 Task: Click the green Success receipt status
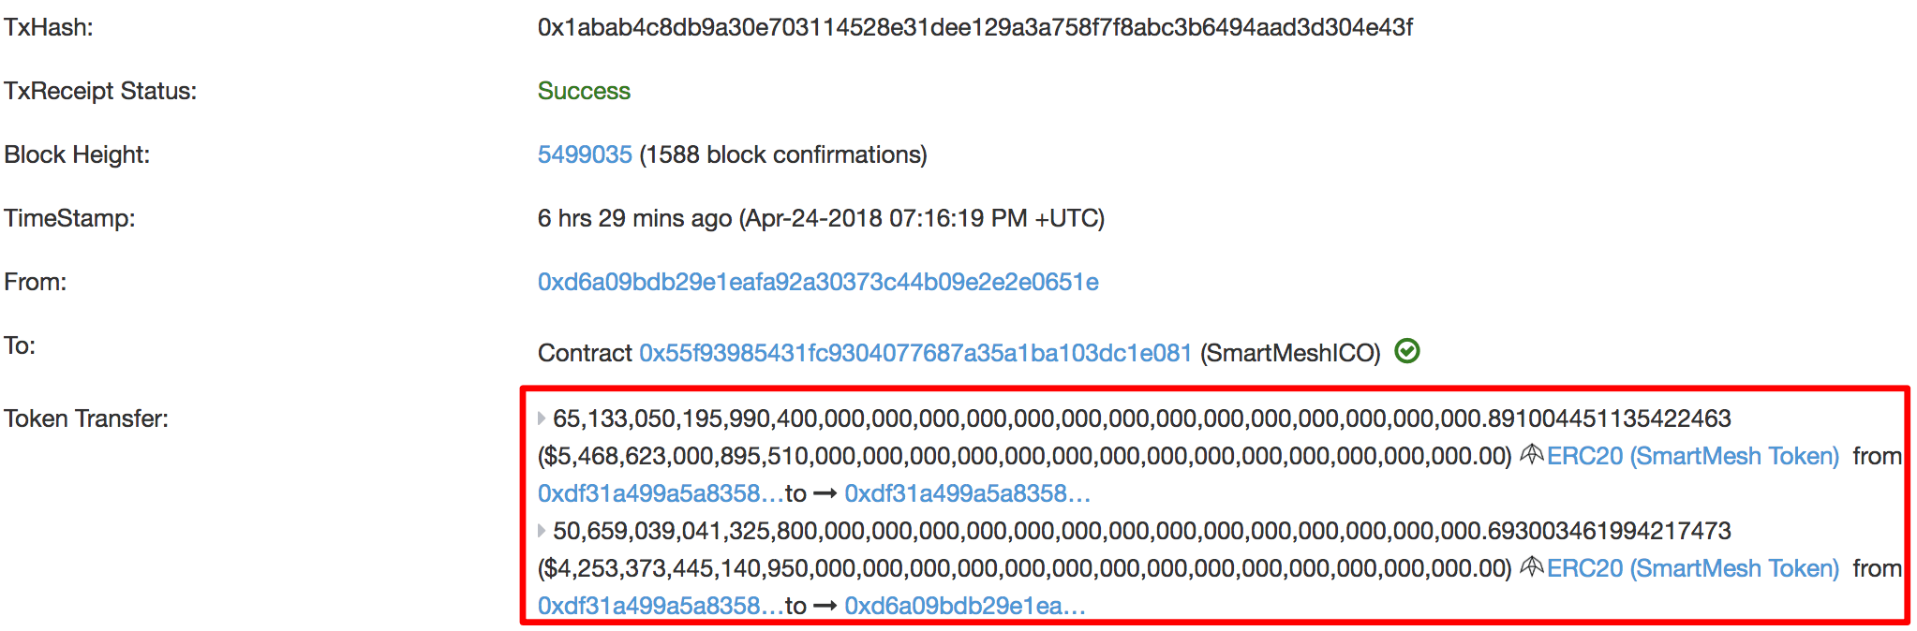pos(584,91)
